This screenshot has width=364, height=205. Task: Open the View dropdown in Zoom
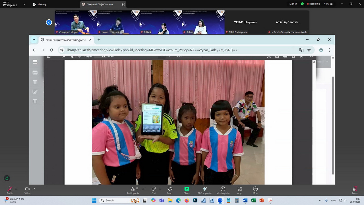pyautogui.click(x=328, y=4)
